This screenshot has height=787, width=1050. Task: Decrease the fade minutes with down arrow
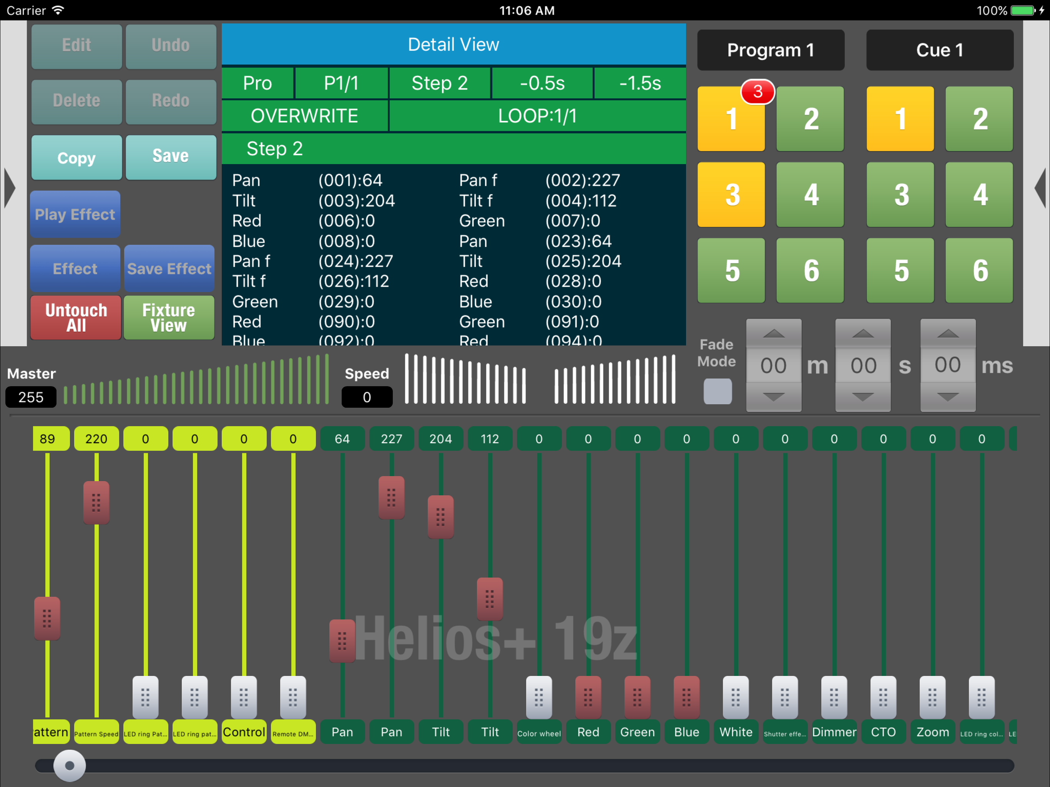pyautogui.click(x=773, y=397)
